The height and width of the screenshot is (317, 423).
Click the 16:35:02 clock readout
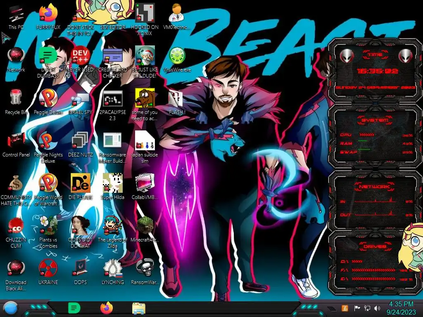pyautogui.click(x=377, y=71)
